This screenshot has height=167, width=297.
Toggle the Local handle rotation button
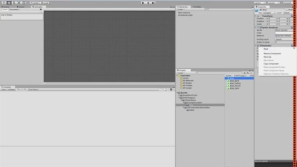click(x=45, y=3)
